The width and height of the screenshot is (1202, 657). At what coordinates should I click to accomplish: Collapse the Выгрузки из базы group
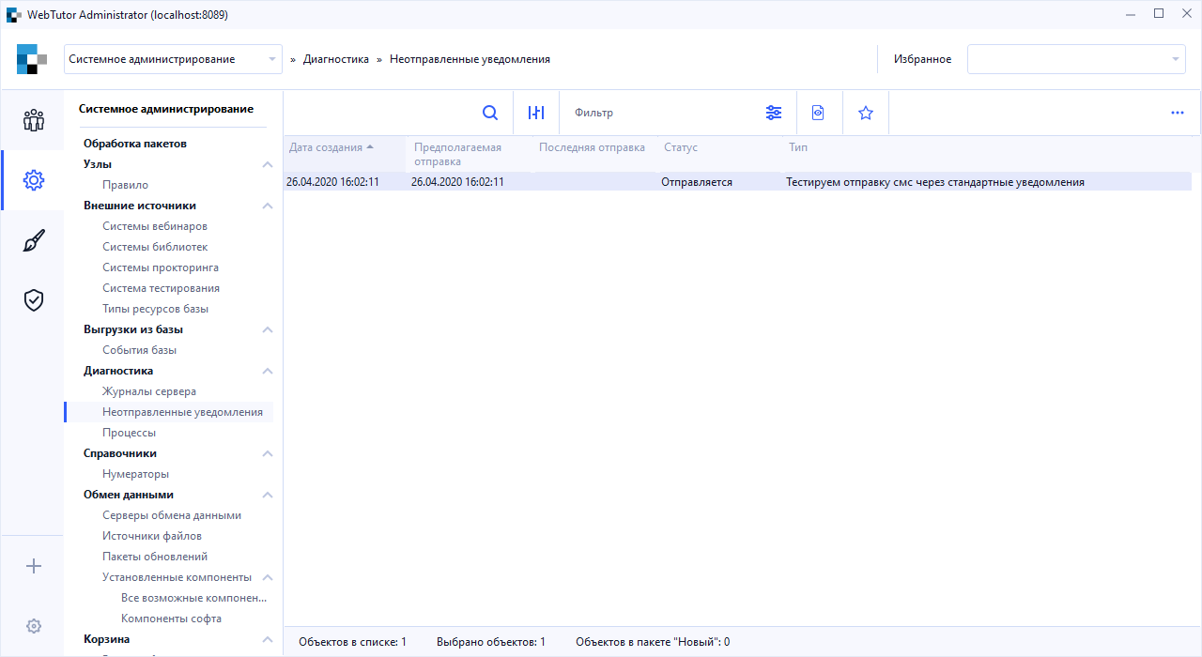267,329
